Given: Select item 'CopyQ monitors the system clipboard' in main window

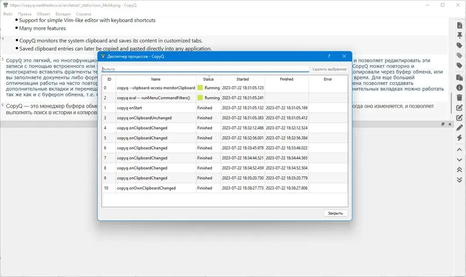Looking at the screenshot, I should (x=111, y=40).
